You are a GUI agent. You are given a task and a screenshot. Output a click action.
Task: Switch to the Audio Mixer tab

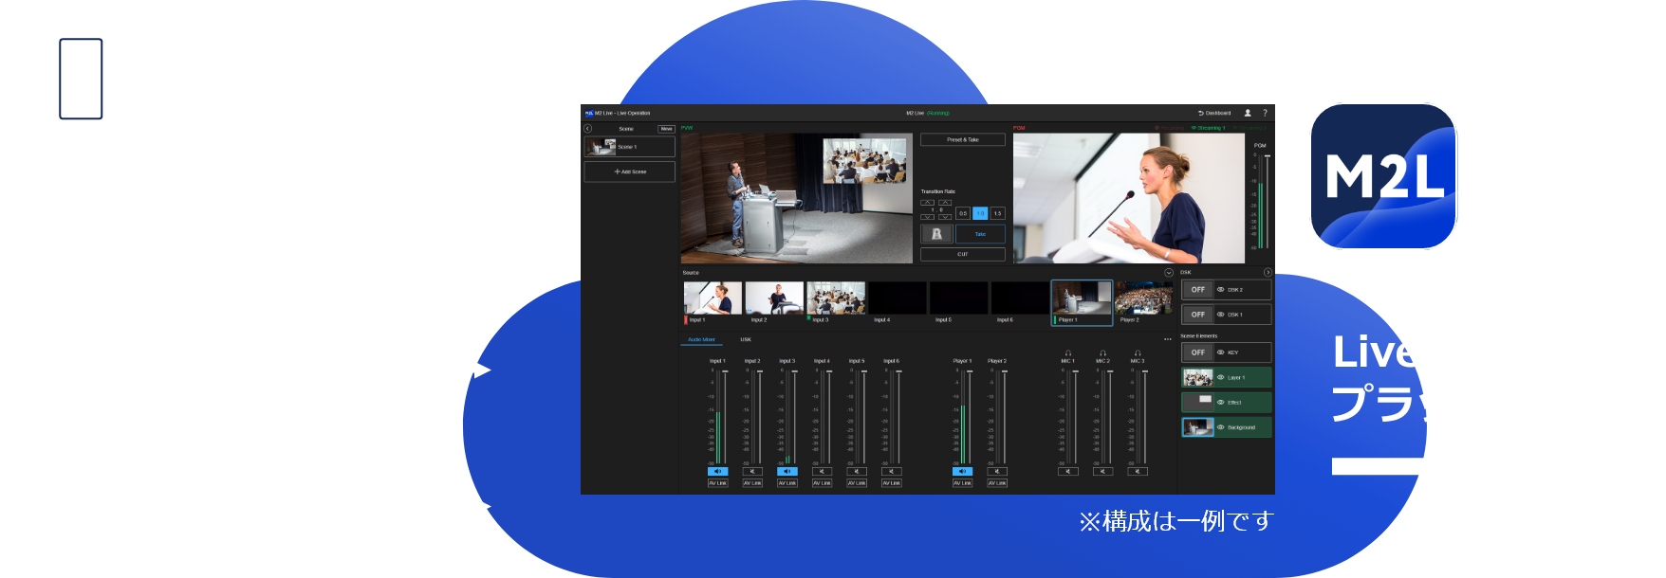pos(702,339)
